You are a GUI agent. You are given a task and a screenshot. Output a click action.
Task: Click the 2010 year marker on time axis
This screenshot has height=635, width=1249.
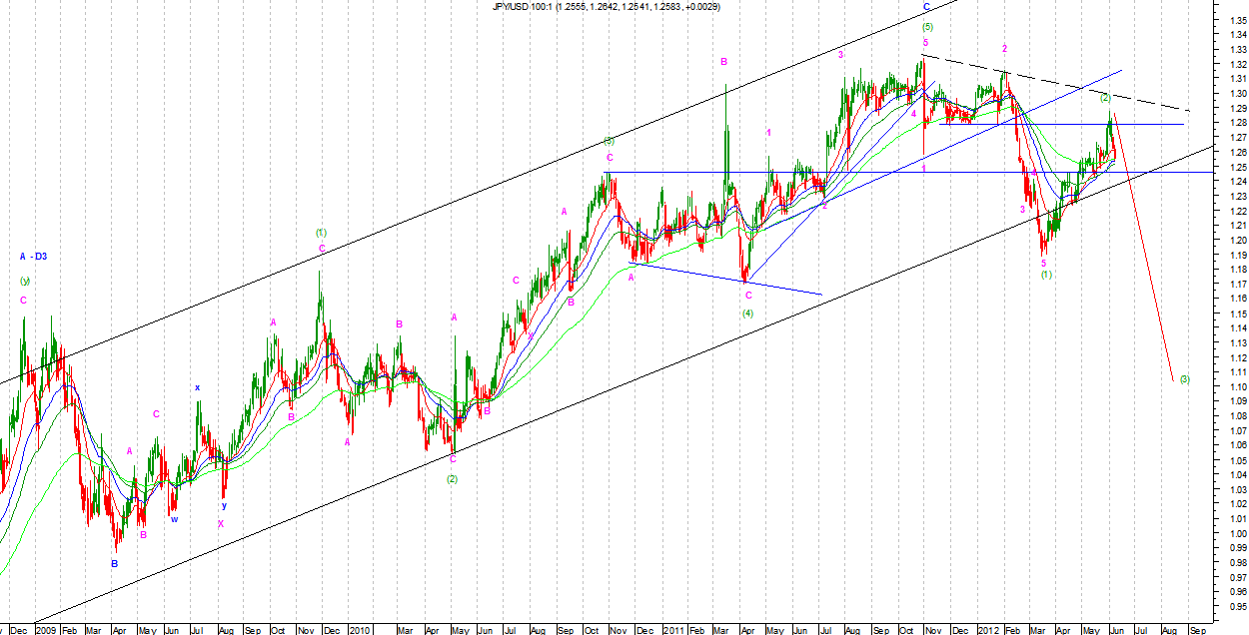point(361,630)
